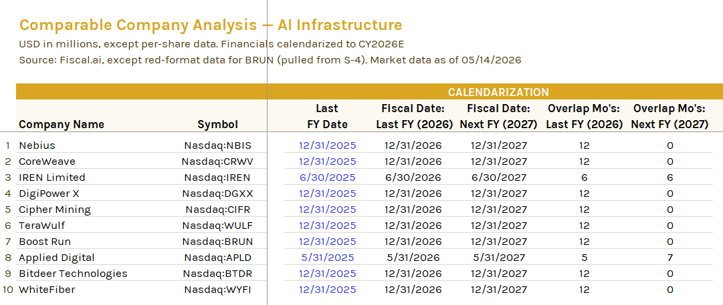Click the Fiscal Date: Last FY (2026) header
Screen dimensions: 723x305
point(413,116)
